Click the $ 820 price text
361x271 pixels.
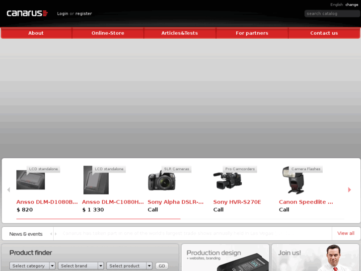25,210
